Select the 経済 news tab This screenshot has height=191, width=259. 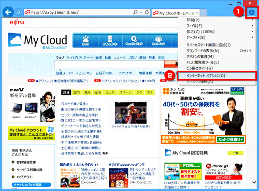pyautogui.click(x=97, y=92)
